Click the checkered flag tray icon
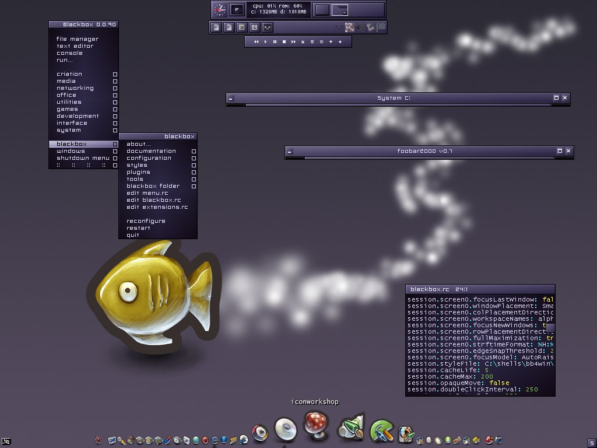Viewport: 597px width, 448px height. 381,27
